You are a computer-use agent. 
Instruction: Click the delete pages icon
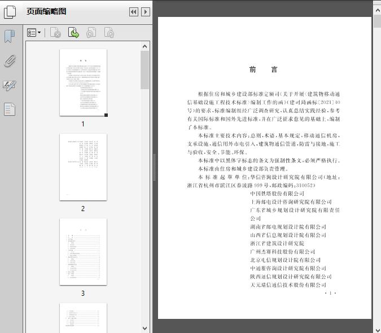pyautogui.click(x=55, y=33)
